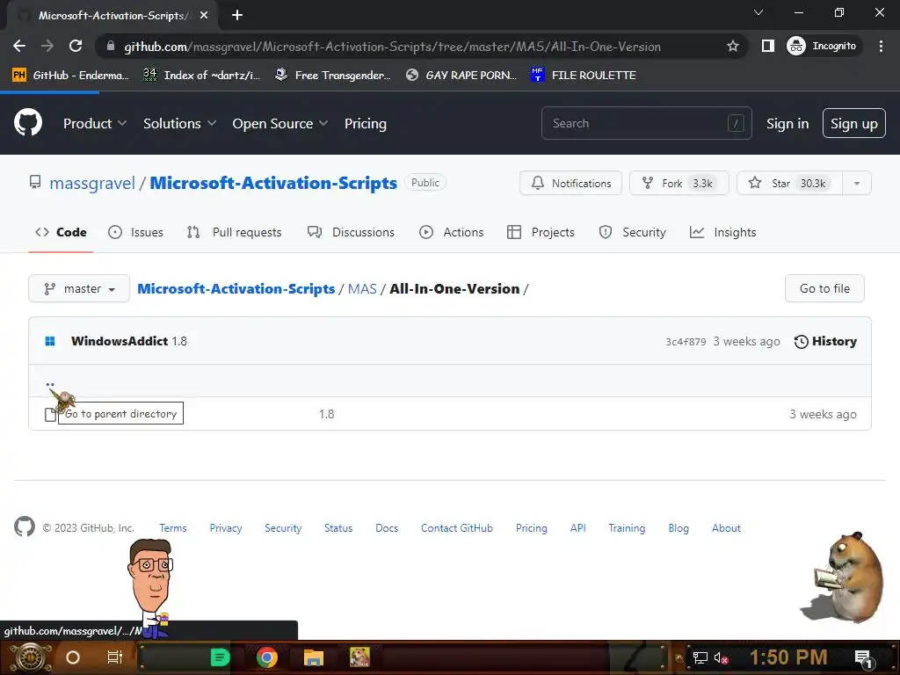The height and width of the screenshot is (675, 900).
Task: Select the Code tab
Action: (x=61, y=232)
